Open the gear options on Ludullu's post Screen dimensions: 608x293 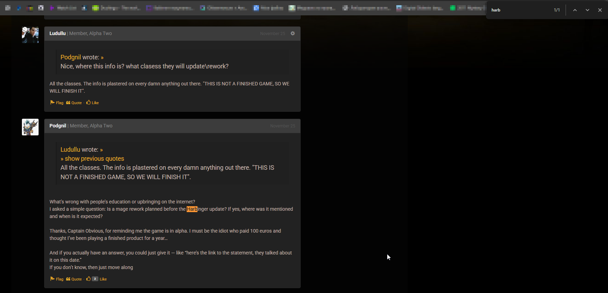click(293, 33)
